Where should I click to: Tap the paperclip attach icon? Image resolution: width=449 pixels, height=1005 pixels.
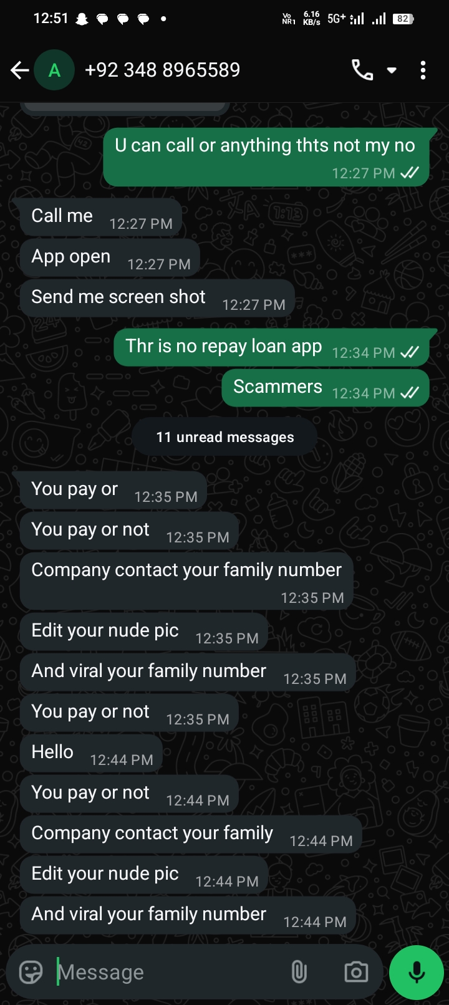(299, 972)
